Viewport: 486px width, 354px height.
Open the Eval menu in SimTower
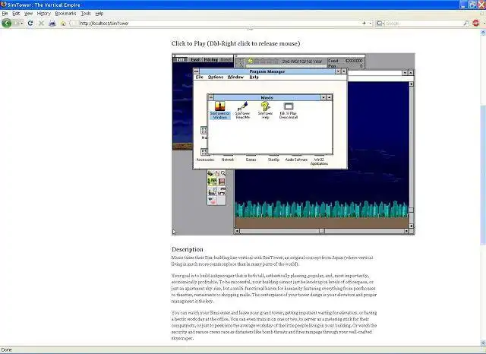195,59
